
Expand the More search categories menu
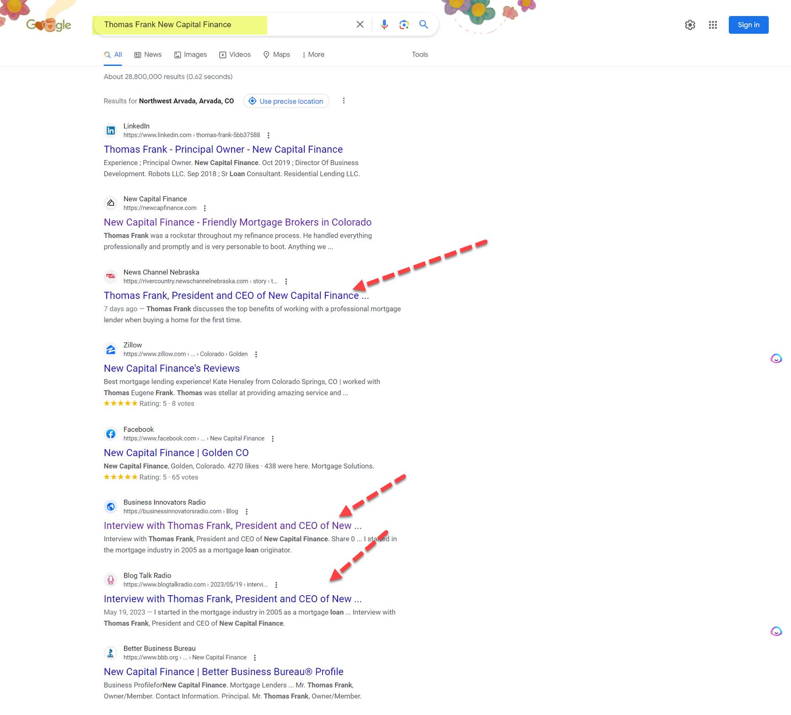tap(313, 55)
